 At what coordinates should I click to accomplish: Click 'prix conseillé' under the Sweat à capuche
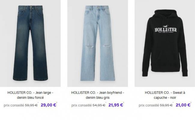[x=149, y=105]
